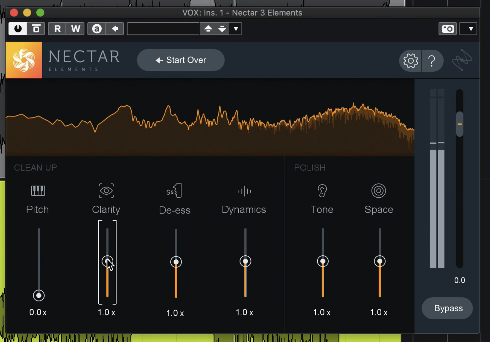Click the Pitch piano keys icon
Viewport: 490px width, 342px height.
[38, 190]
